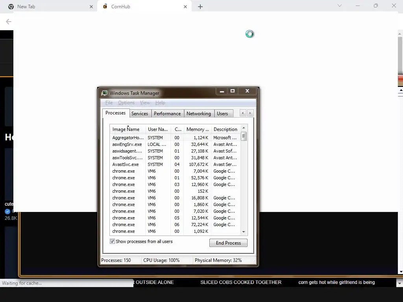Click the process list scrollbar thumb
The width and height of the screenshot is (403, 302).
click(244, 136)
